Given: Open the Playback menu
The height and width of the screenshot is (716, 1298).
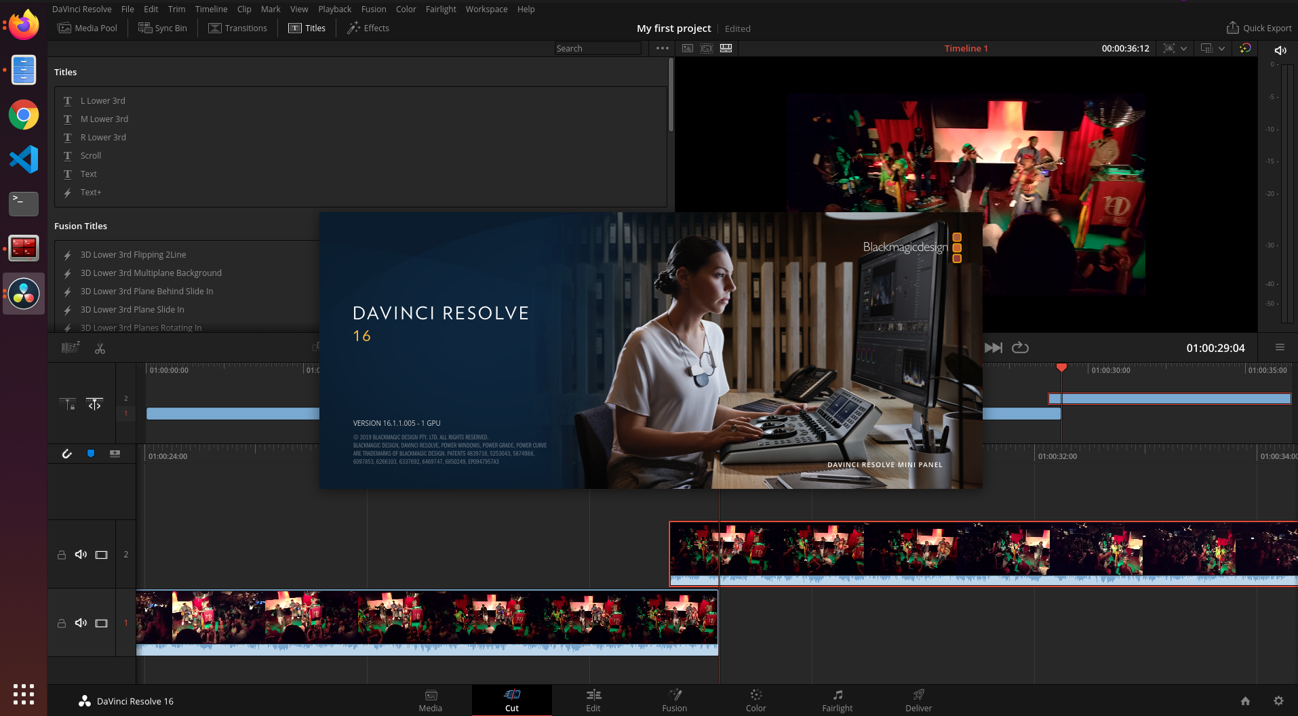Looking at the screenshot, I should (334, 9).
